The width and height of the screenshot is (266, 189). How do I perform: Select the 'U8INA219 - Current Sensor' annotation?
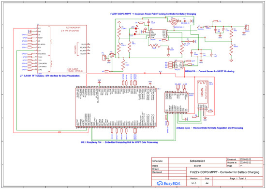209,71
